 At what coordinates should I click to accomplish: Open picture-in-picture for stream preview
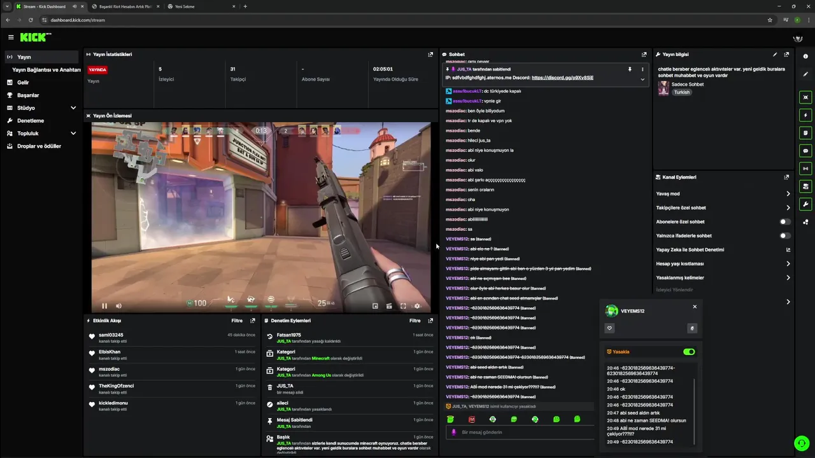pos(375,306)
